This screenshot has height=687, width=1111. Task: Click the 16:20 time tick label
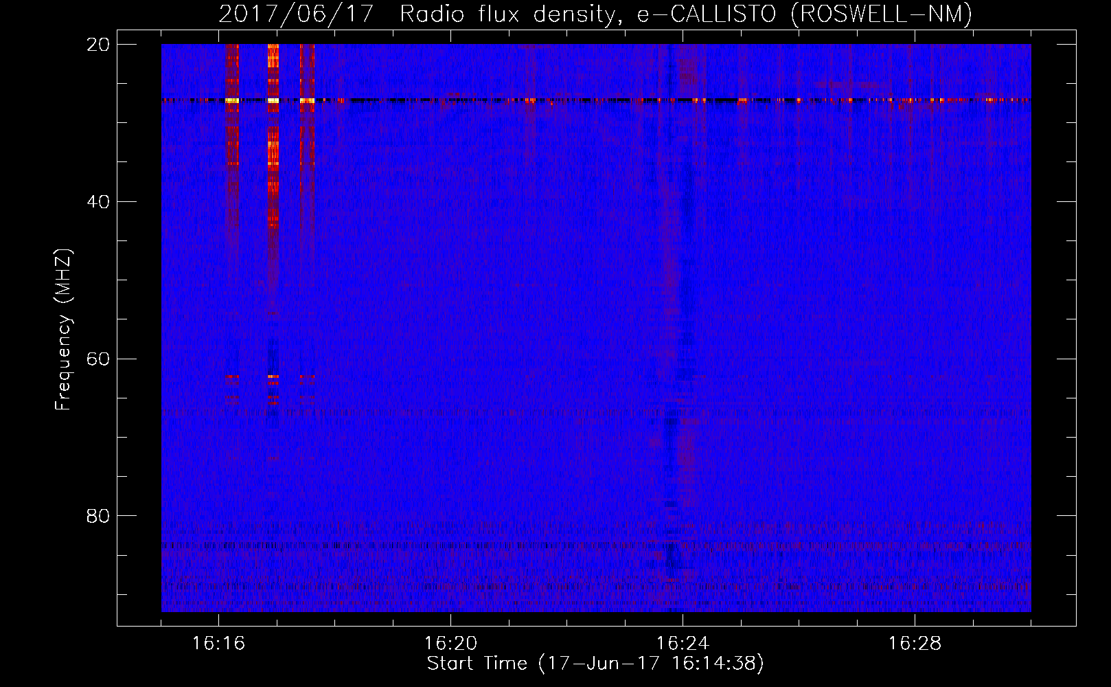coord(450,644)
